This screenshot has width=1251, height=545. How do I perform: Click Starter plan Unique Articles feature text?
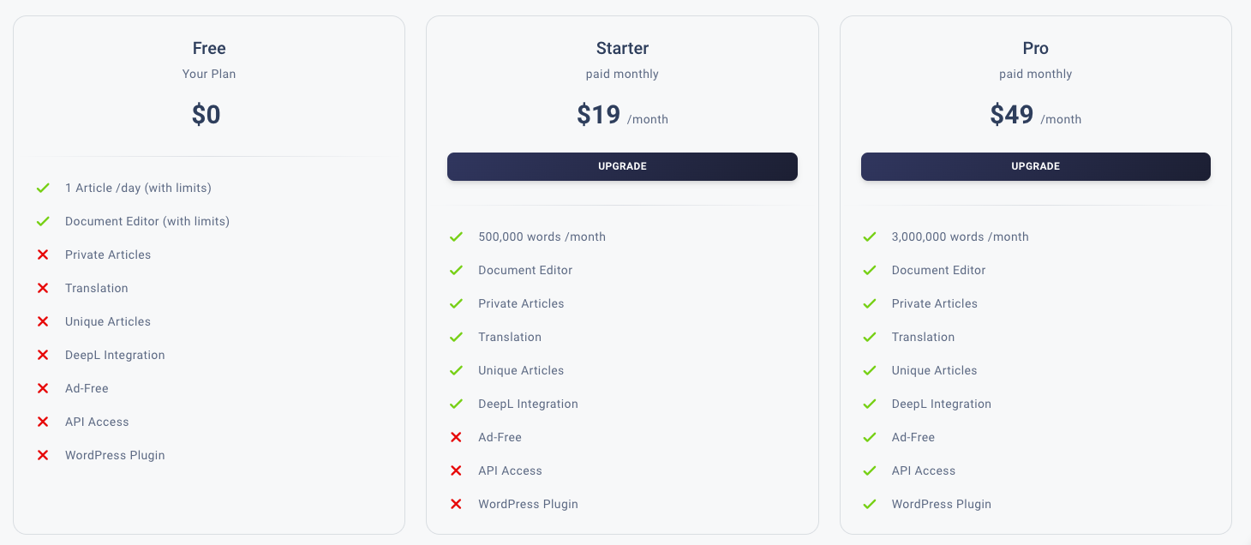(x=521, y=370)
